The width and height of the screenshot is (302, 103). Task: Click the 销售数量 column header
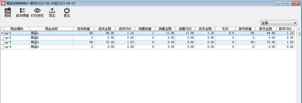click(145, 29)
